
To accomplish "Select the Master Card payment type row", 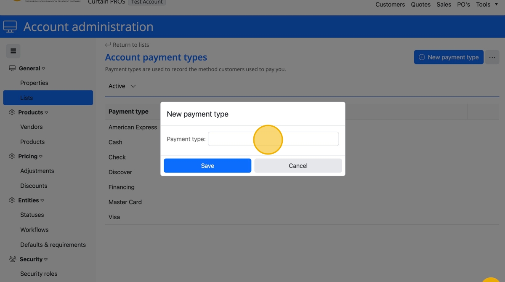I will point(302,202).
